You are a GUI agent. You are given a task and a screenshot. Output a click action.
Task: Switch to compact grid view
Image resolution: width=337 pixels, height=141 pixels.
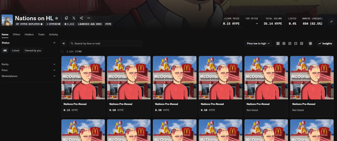[284, 43]
